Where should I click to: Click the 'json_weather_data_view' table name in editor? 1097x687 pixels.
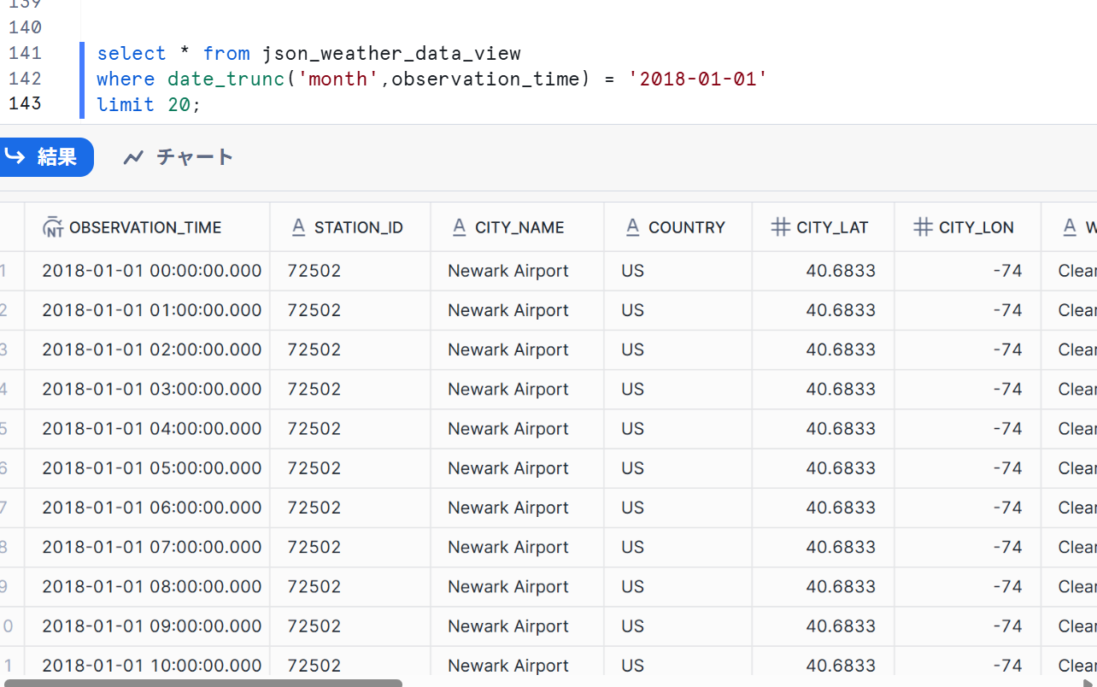click(391, 53)
